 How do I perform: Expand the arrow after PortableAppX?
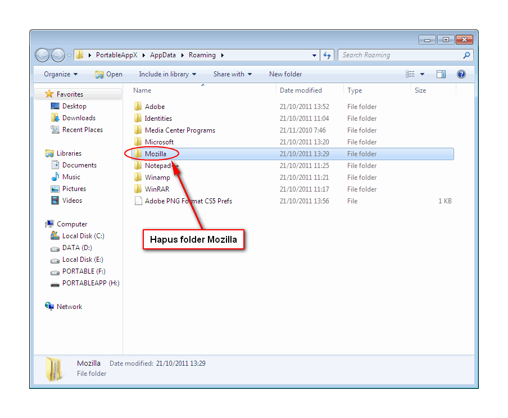coord(144,56)
